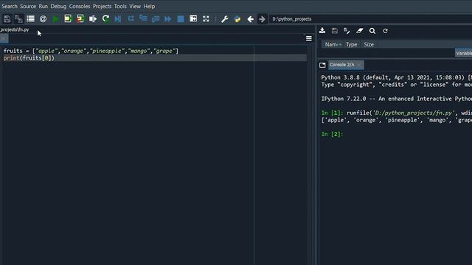Click the print(fruits[0]) code line
This screenshot has width=472, height=265.
(29, 58)
